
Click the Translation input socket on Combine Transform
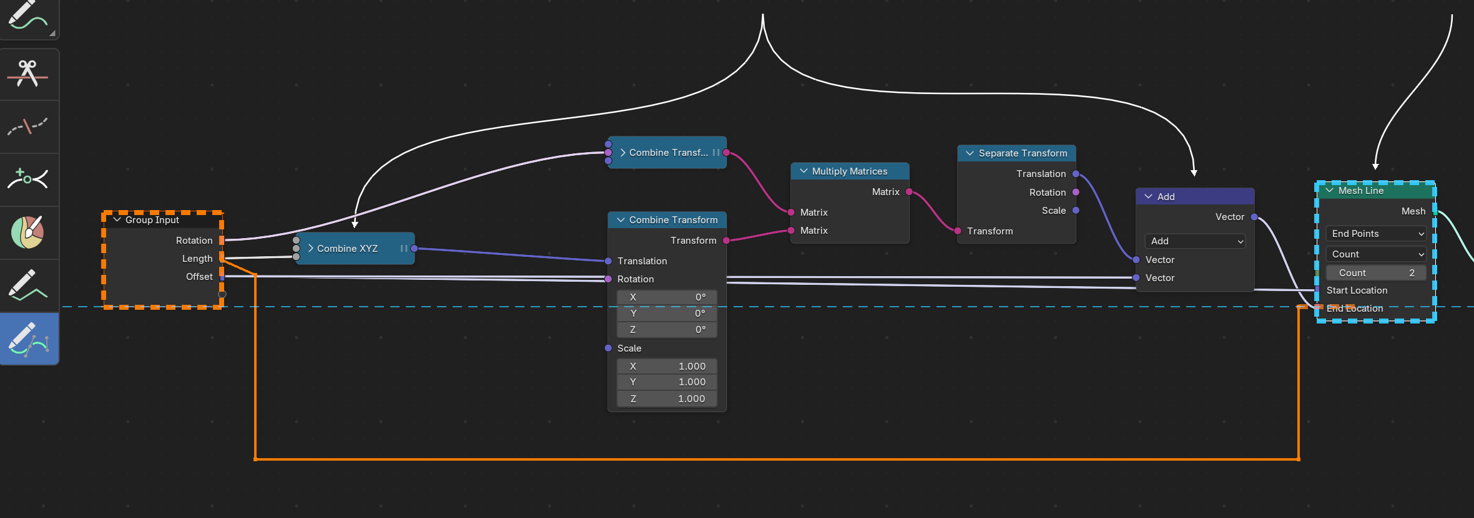pos(608,261)
